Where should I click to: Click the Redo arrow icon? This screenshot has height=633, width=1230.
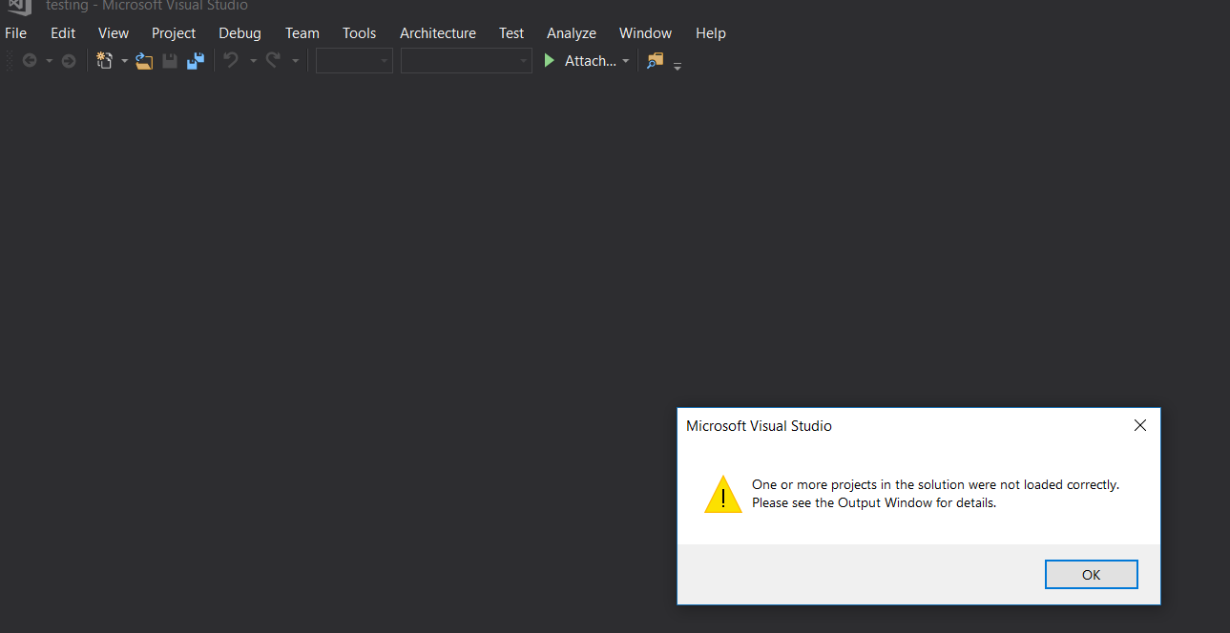tap(273, 61)
